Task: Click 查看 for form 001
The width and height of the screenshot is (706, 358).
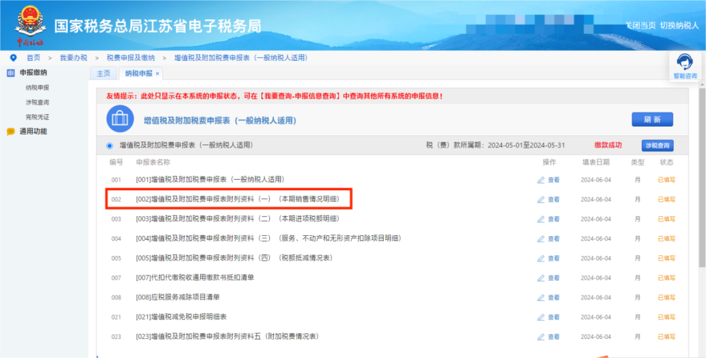Action: [554, 180]
